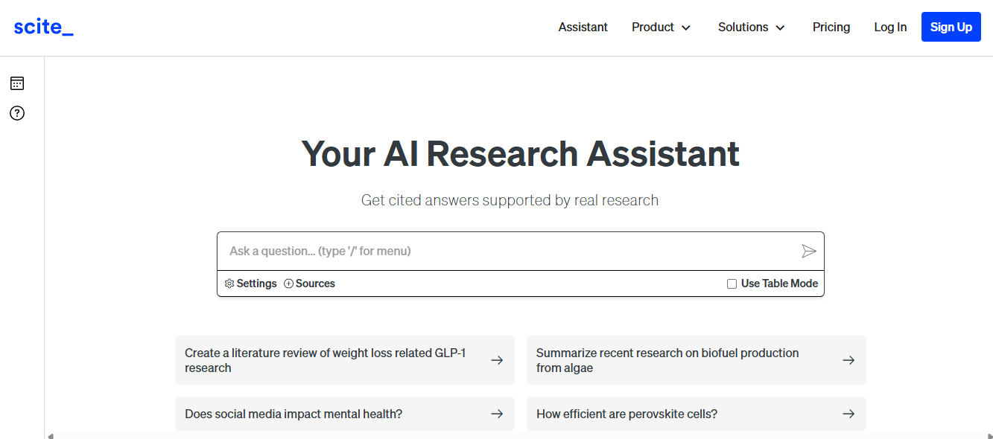Expand the Solutions dropdown menu

752,28
